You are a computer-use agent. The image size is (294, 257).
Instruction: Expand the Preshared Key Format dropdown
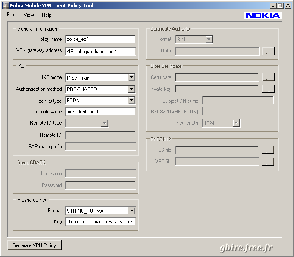tap(132, 211)
